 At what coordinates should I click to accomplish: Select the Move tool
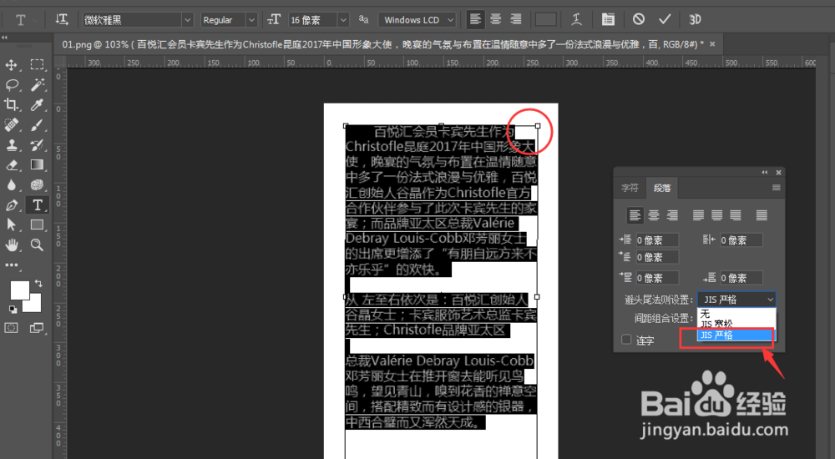click(11, 65)
